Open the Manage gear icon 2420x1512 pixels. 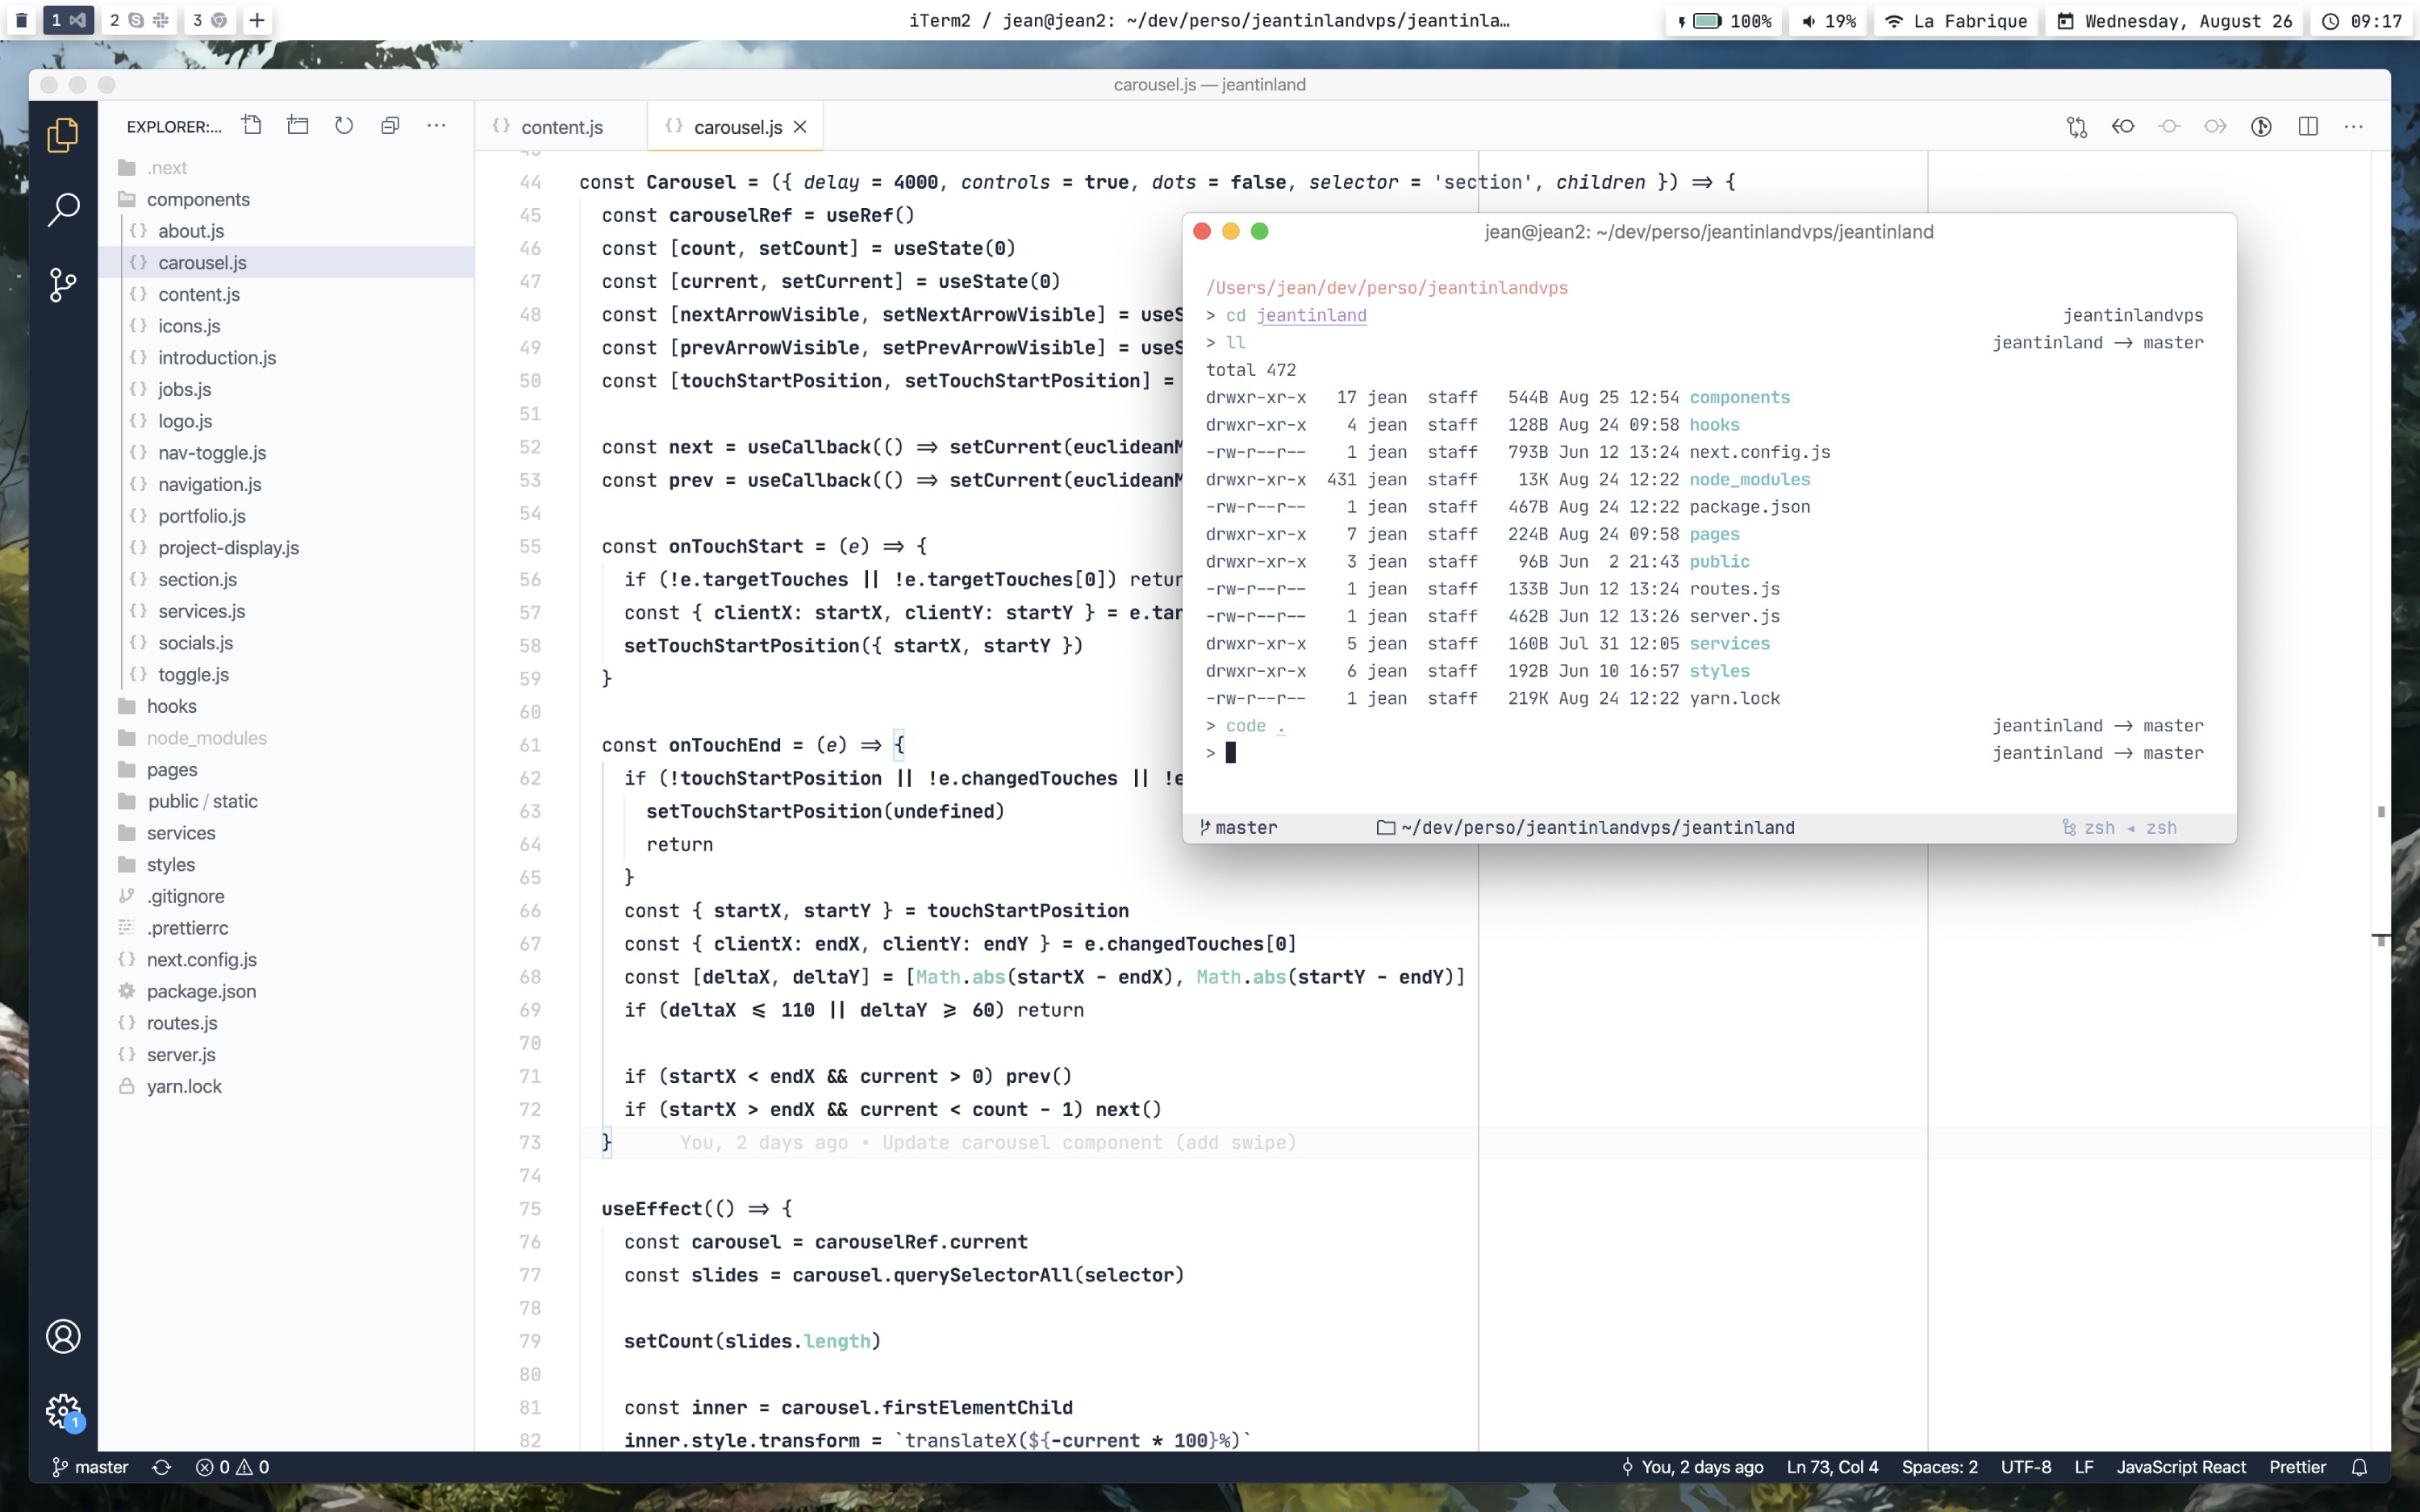click(63, 1410)
